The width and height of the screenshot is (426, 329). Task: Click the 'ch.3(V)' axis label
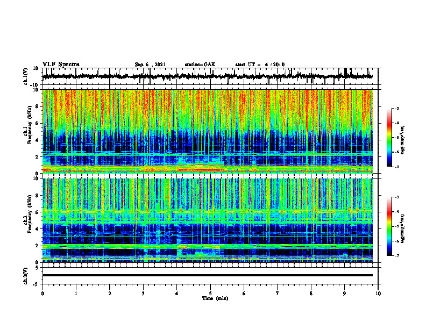(x=26, y=276)
